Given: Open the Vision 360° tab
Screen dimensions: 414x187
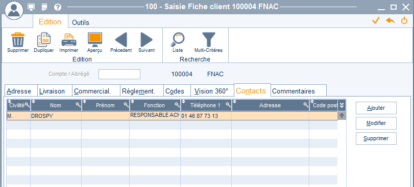Looking at the screenshot, I should click(x=212, y=91).
